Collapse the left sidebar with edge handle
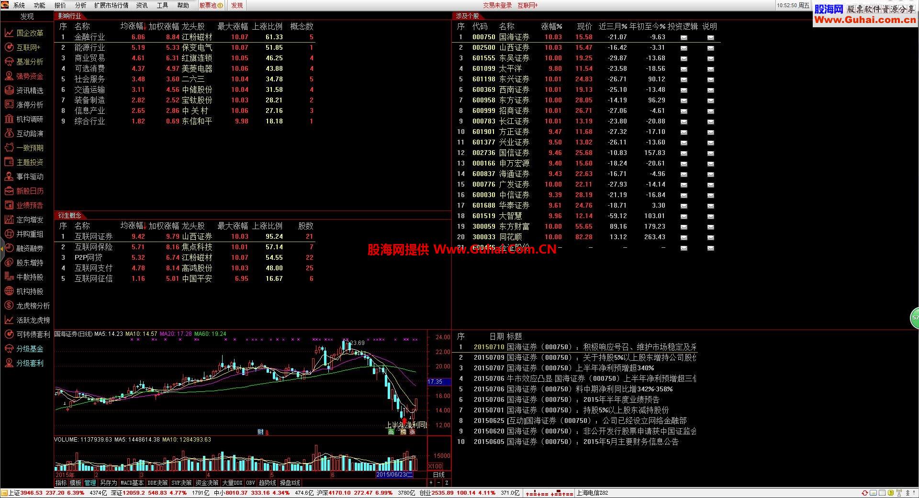The image size is (919, 498). pyautogui.click(x=1, y=248)
